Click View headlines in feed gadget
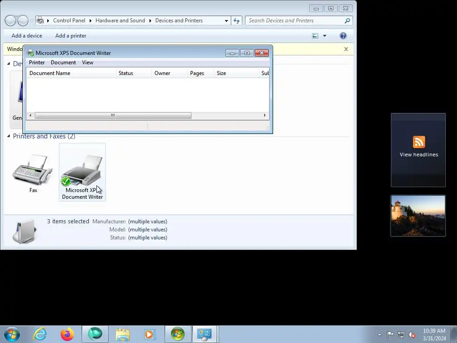Image resolution: width=457 pixels, height=343 pixels. 419,155
